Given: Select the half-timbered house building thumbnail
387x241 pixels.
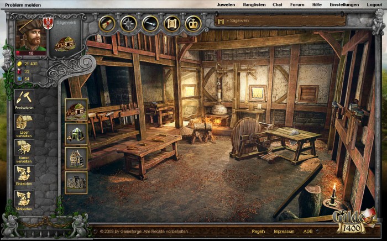Looking at the screenshot, I should [x=76, y=158].
